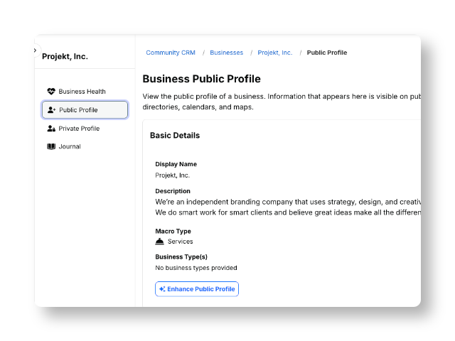
Task: Follow the Community CRM breadcrumb link
Action: click(171, 53)
